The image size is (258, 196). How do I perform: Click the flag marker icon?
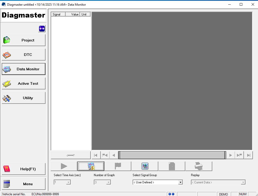tap(118, 166)
